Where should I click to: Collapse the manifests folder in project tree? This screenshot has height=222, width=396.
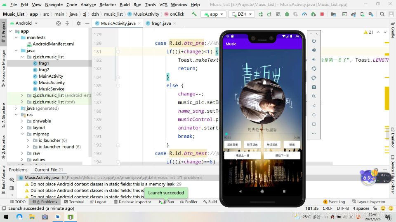[17, 37]
